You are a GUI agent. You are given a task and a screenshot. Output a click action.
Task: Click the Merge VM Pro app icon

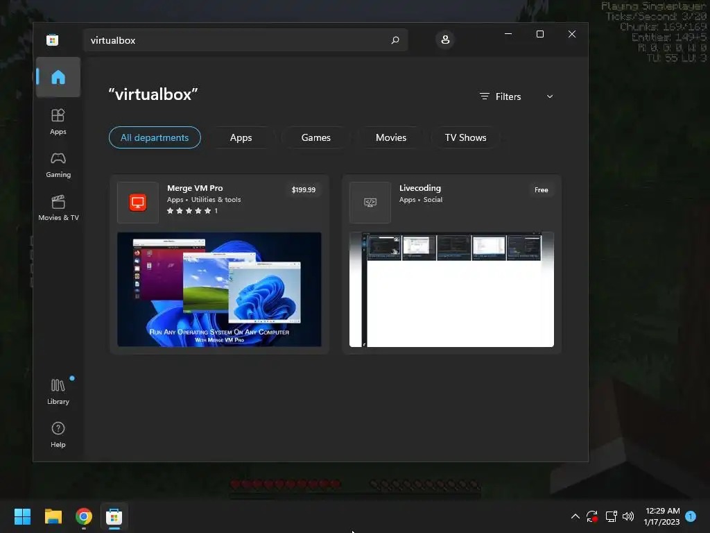[x=138, y=202]
